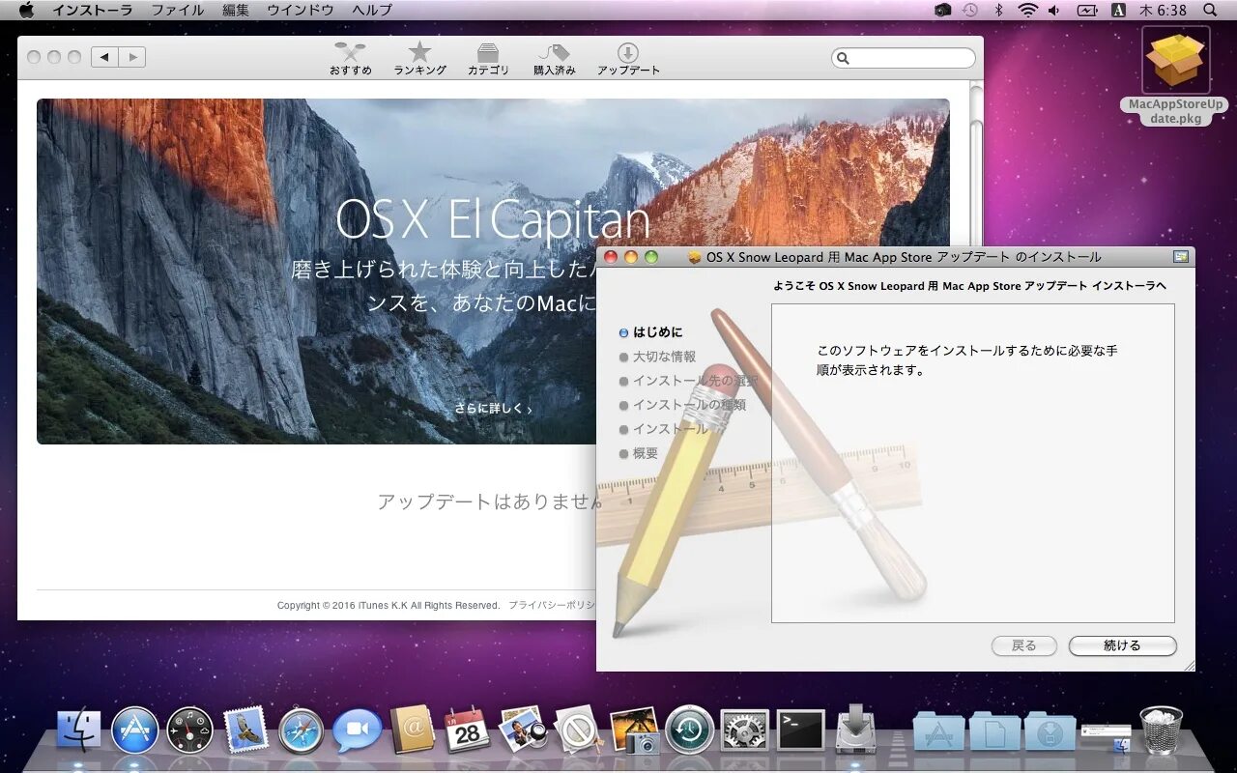Open Directory Utility icon in the Dock

(578, 730)
